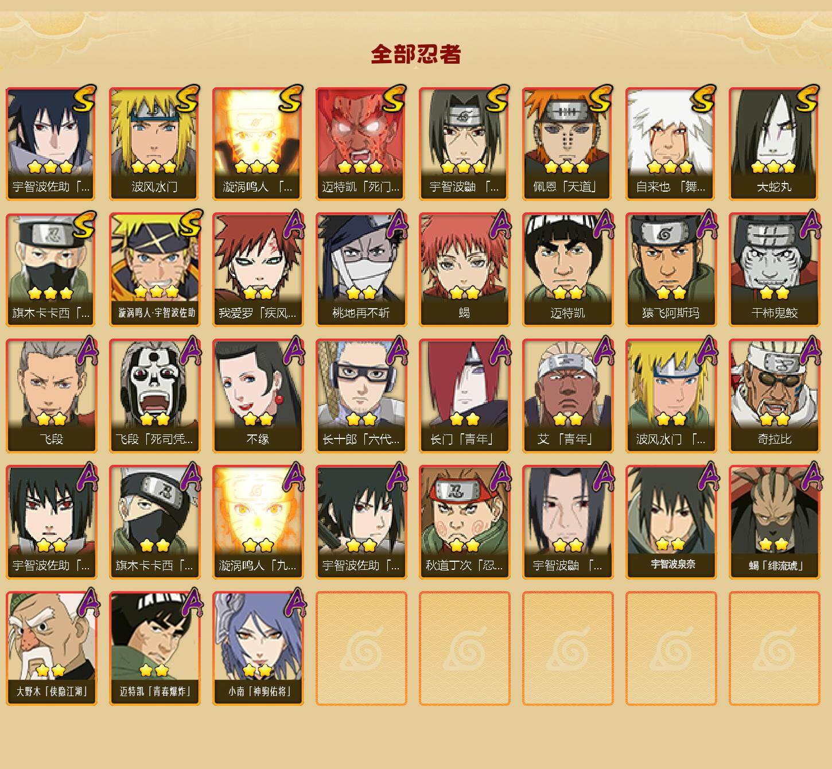Viewport: 832px width, 769px height.
Task: Select the 奇拉比 ninja card
Action: [x=774, y=396]
